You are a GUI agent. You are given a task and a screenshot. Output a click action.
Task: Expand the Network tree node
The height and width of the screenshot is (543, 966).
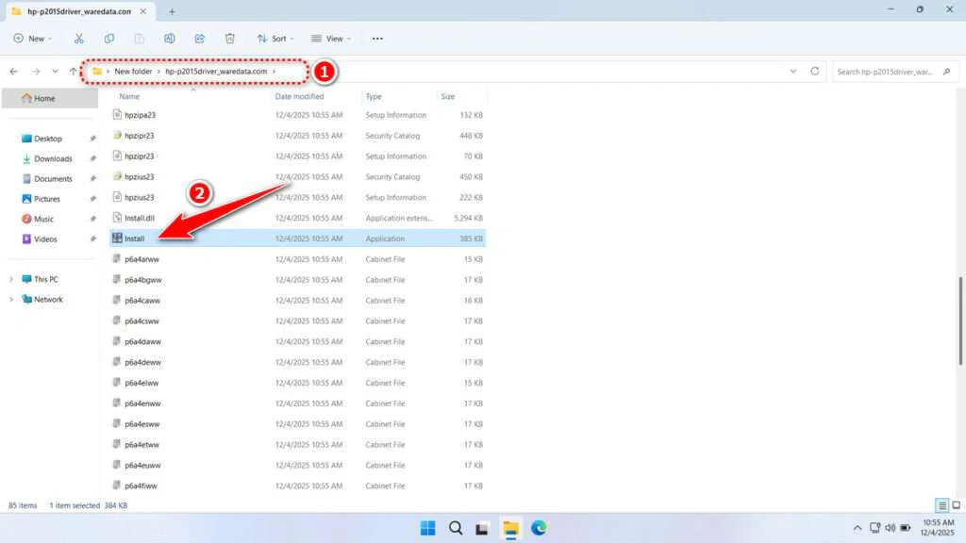point(11,300)
